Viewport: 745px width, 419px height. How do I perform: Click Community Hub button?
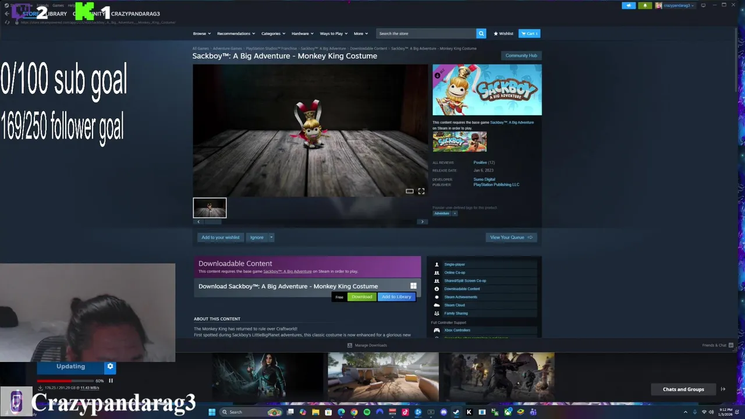521,56
